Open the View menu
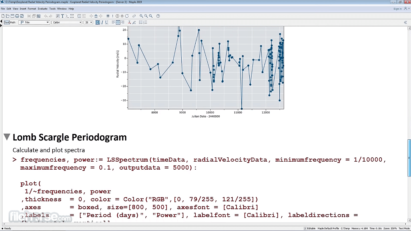 coord(15,9)
